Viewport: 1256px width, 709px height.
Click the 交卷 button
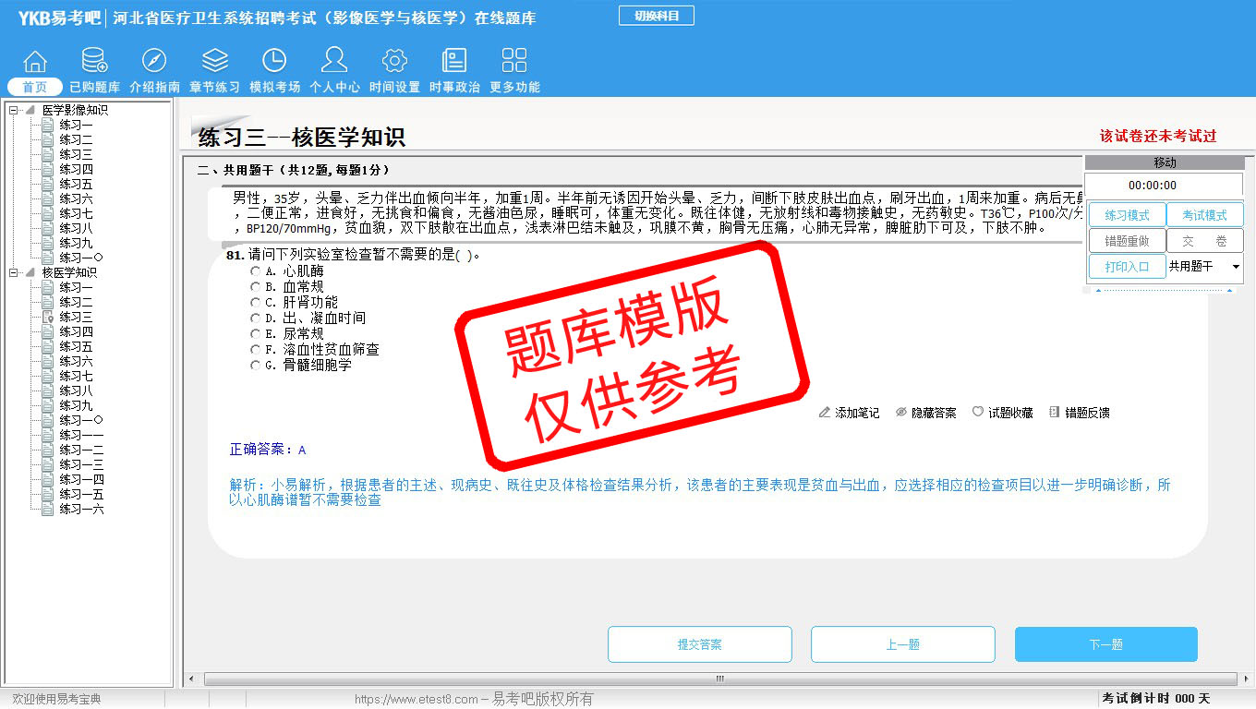click(x=1205, y=241)
